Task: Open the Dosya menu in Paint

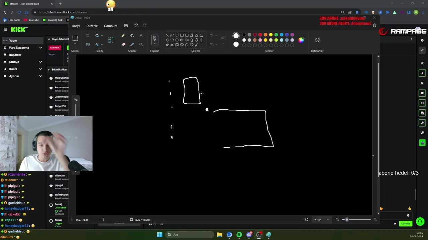Action: (x=76, y=26)
